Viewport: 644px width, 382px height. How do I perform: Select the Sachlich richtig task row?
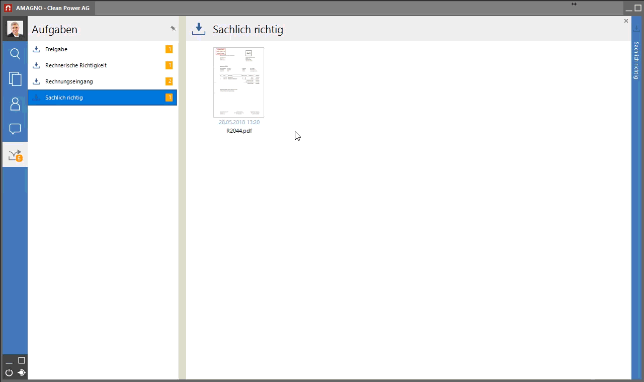[103, 98]
